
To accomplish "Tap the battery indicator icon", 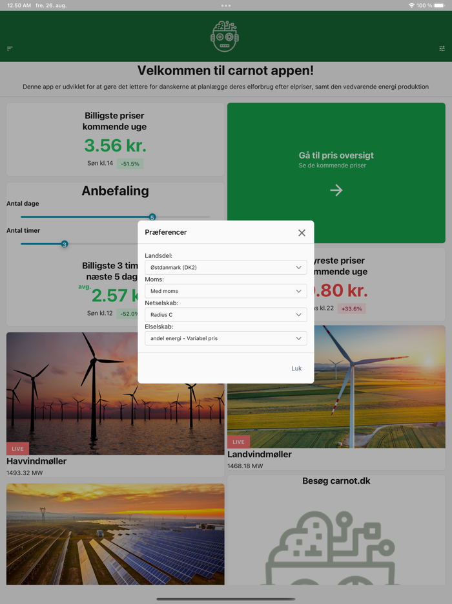I will (x=439, y=5).
